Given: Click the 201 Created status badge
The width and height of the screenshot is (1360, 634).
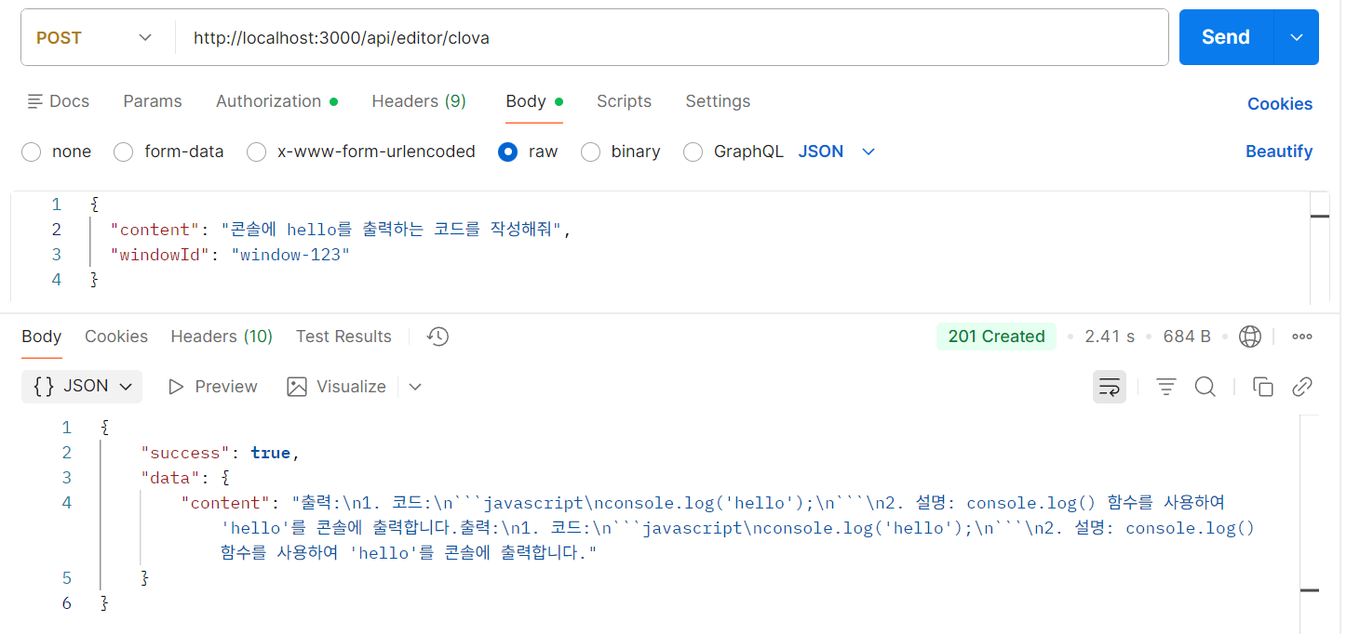Looking at the screenshot, I should [996, 337].
